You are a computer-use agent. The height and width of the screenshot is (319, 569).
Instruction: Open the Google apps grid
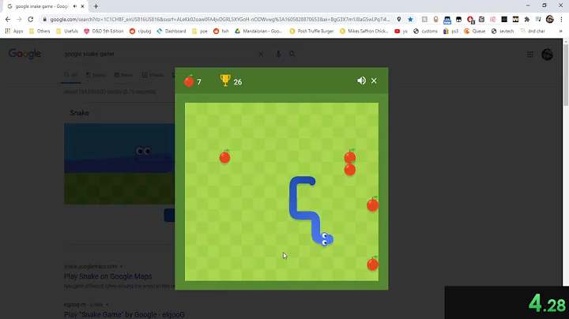point(530,54)
